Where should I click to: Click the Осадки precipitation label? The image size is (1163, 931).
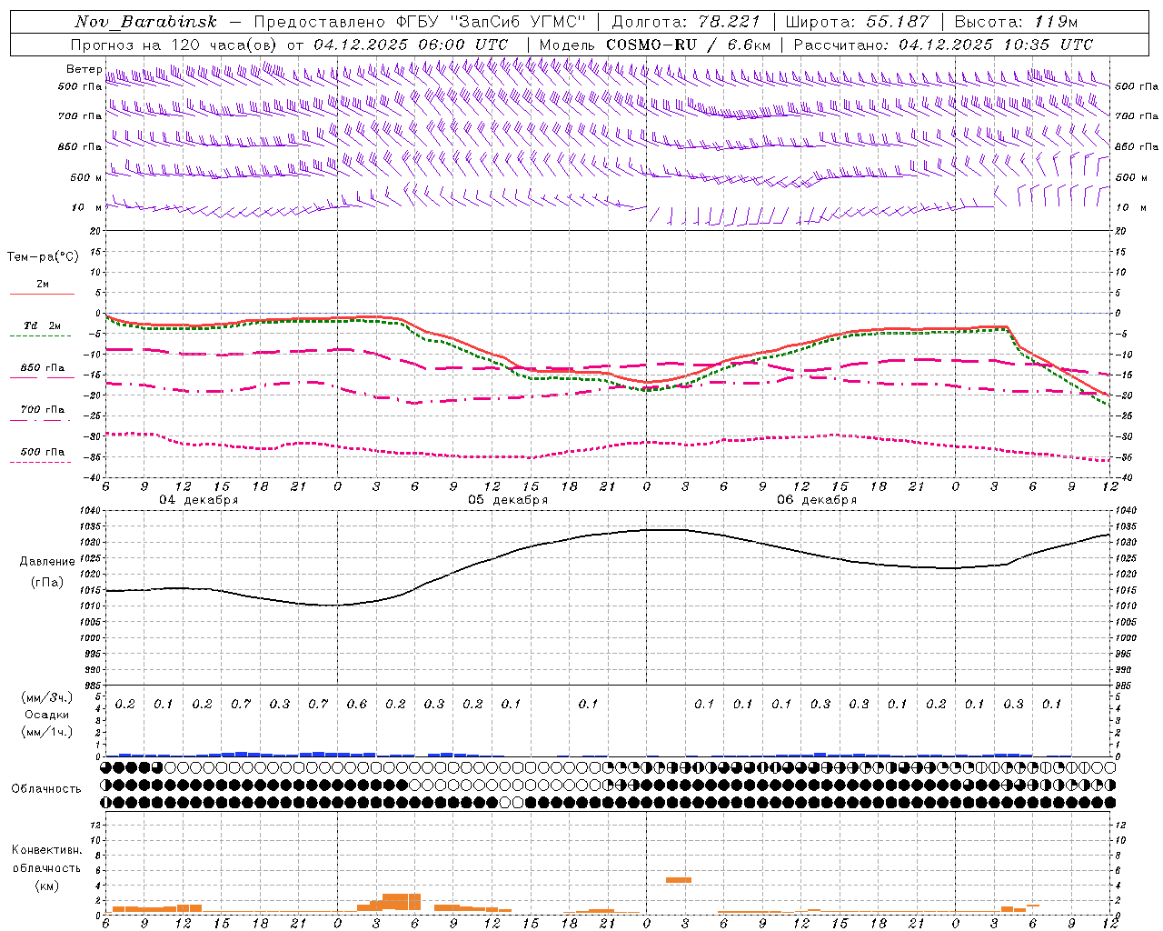(x=46, y=716)
